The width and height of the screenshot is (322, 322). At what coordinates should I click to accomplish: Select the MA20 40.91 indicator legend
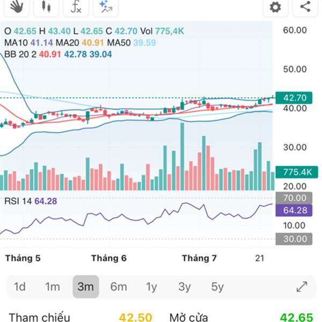pos(79,43)
